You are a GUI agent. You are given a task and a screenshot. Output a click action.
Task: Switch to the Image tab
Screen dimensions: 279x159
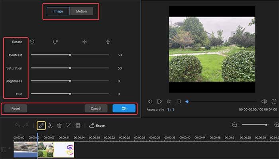click(x=58, y=11)
